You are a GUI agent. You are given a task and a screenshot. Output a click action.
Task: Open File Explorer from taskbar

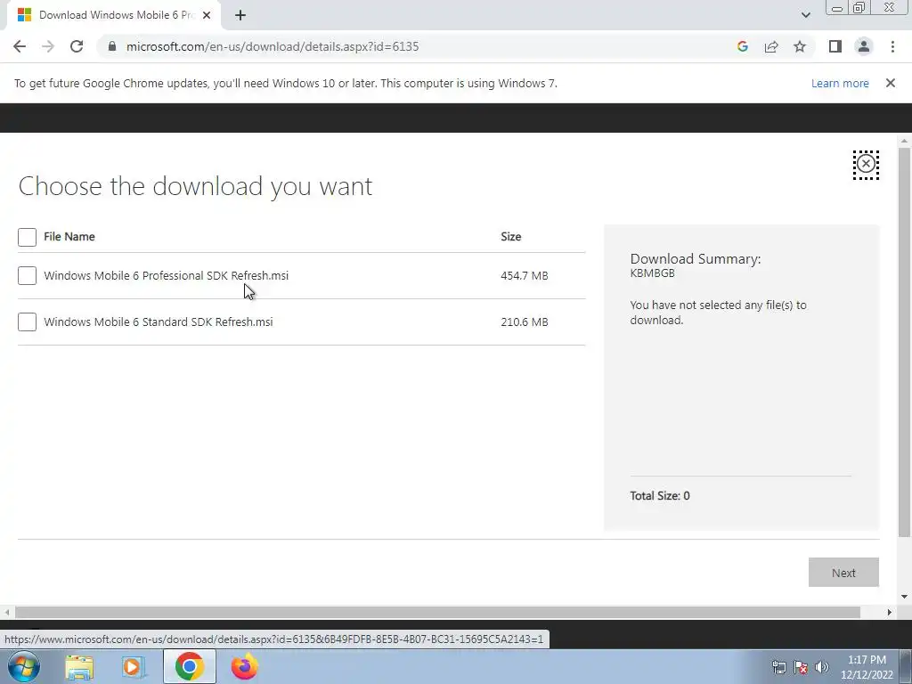pyautogui.click(x=79, y=667)
